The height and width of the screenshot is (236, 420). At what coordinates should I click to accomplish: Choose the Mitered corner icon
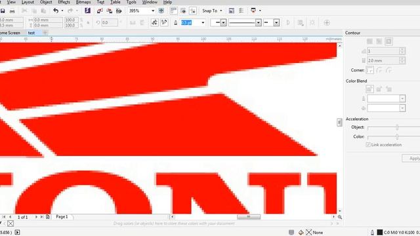click(369, 70)
